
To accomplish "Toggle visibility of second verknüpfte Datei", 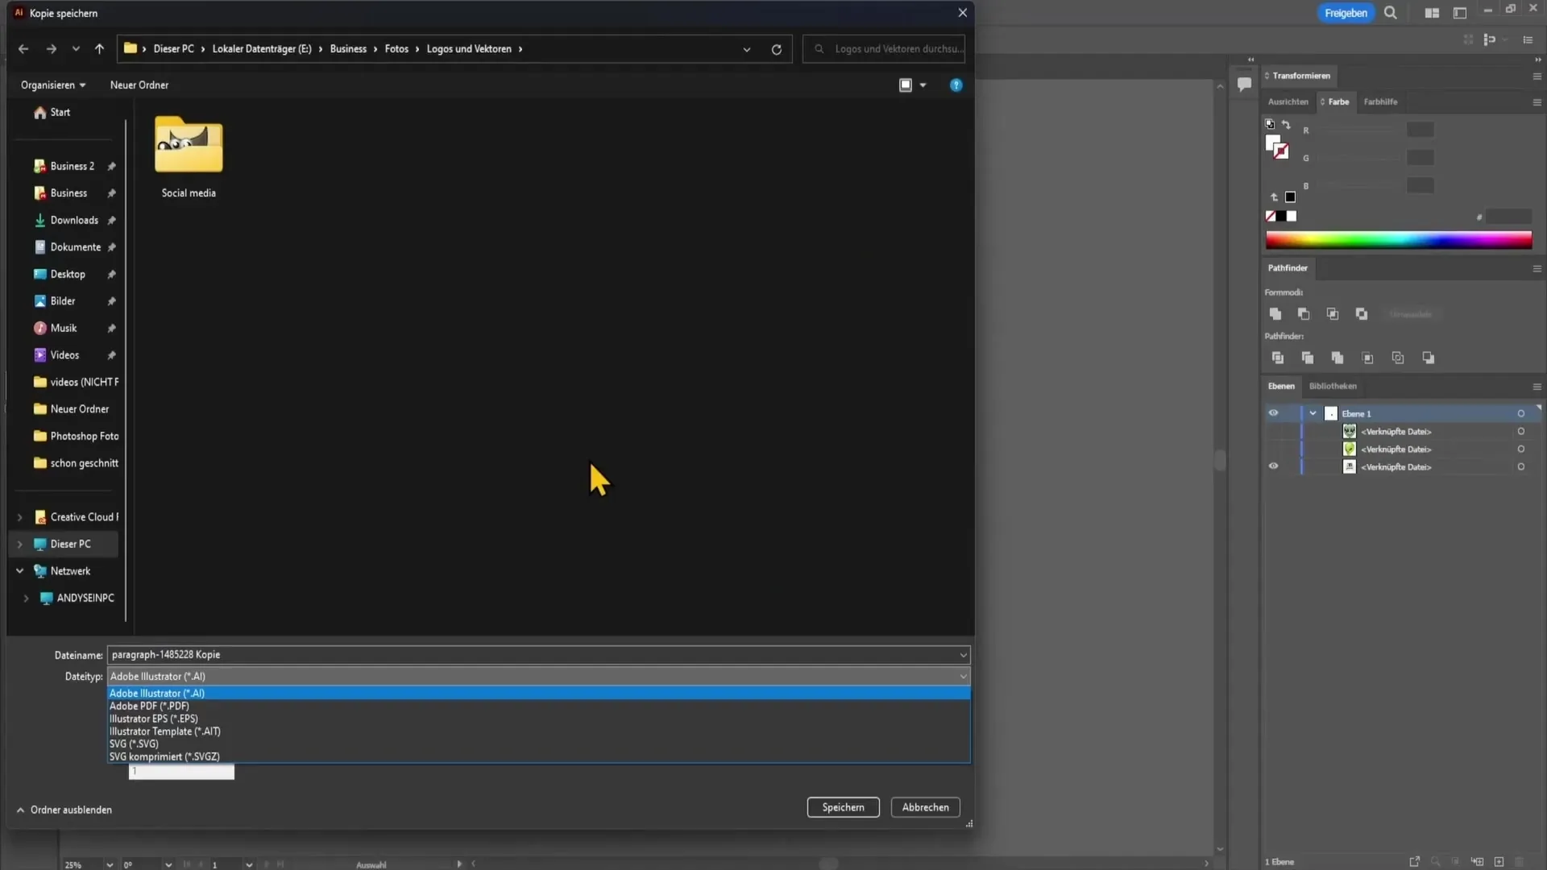I will tap(1271, 448).
